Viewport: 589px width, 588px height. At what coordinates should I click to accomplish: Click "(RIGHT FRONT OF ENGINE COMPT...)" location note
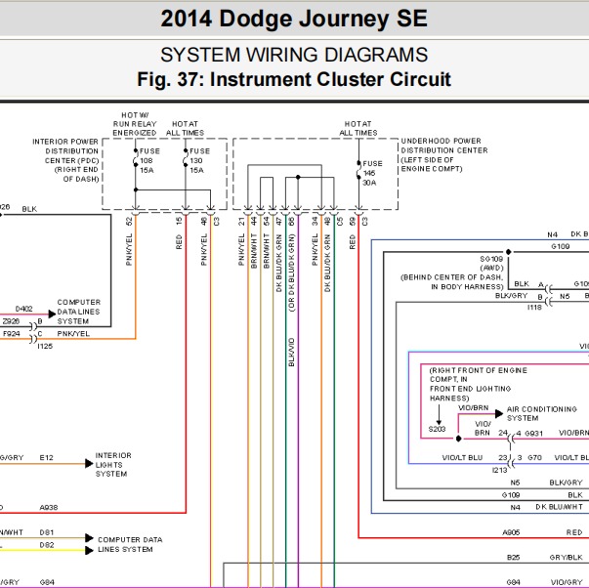479,384
